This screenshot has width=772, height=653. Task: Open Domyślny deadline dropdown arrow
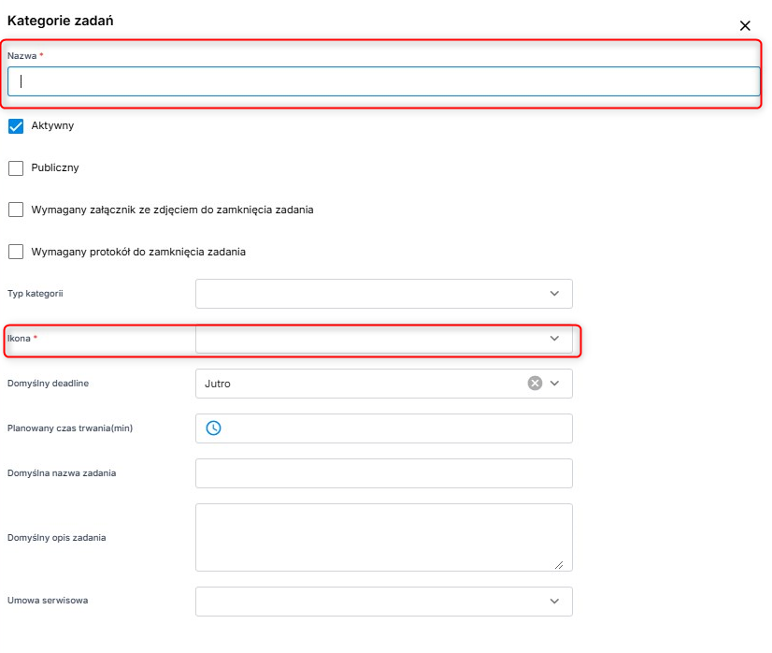[x=554, y=384]
